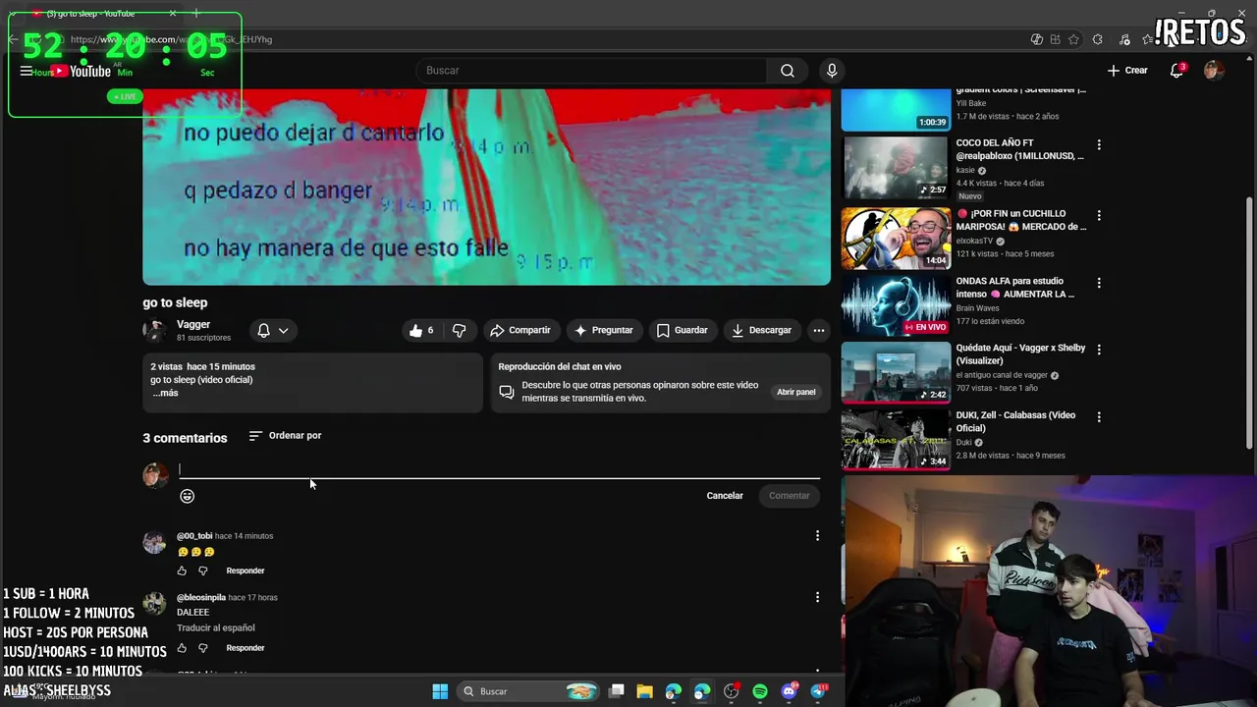The height and width of the screenshot is (707, 1257).
Task: Open options menu for @bleosinpila's comment
Action: point(817,597)
